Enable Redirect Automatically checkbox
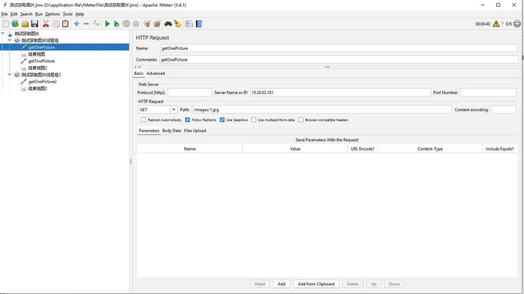This screenshot has width=524, height=294. tap(143, 120)
